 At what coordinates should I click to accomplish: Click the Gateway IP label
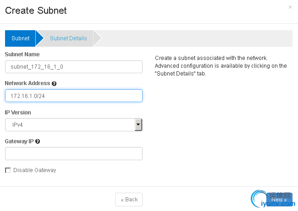coord(19,141)
